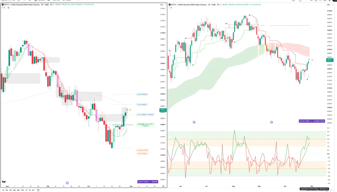Select the 5Y time range
Screen dimensions: 337x192
click(30, 190)
